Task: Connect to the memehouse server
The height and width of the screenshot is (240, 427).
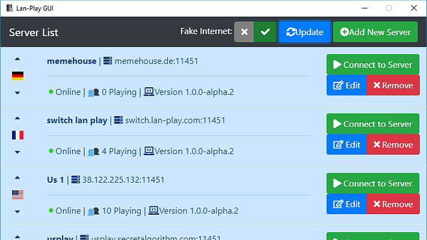Action: pos(373,64)
